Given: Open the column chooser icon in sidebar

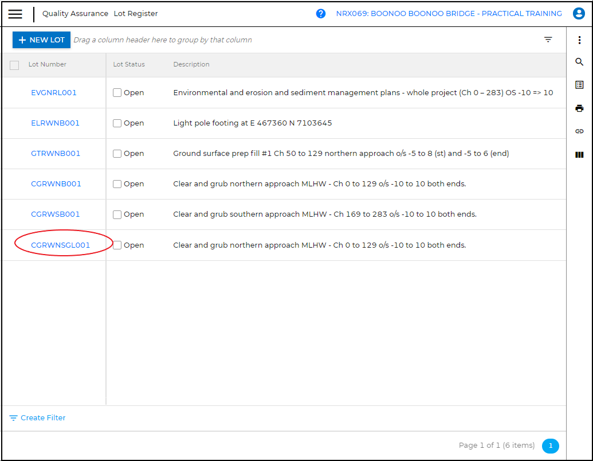Looking at the screenshot, I should click(x=579, y=155).
